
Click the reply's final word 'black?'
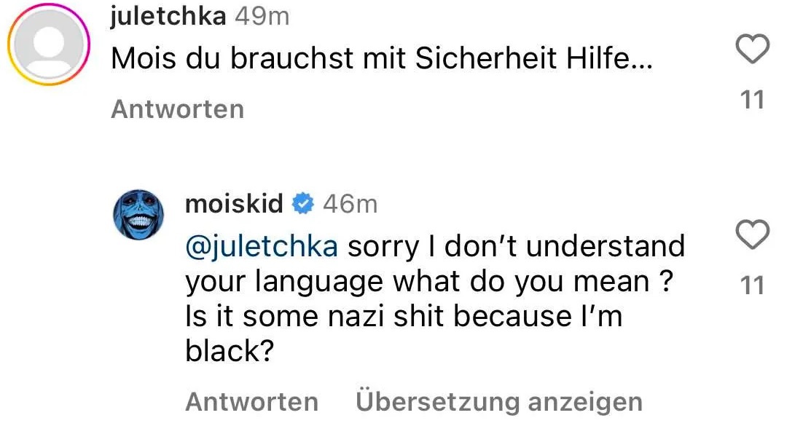tap(230, 352)
